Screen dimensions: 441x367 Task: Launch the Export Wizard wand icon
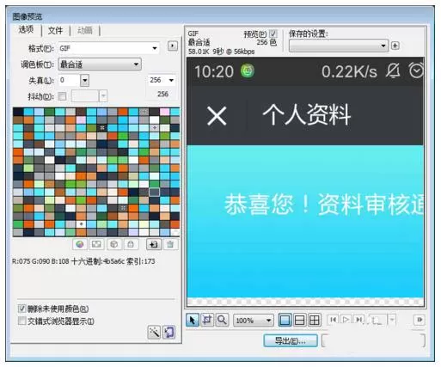coord(154,332)
